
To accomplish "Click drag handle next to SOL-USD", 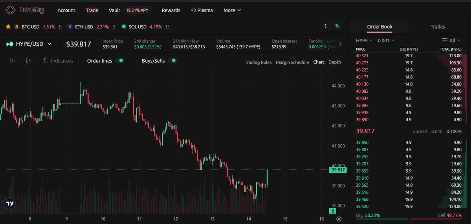I will [x=167, y=27].
